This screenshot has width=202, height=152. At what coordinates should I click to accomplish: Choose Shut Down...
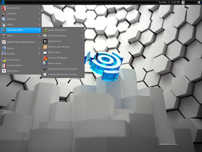click(21, 71)
